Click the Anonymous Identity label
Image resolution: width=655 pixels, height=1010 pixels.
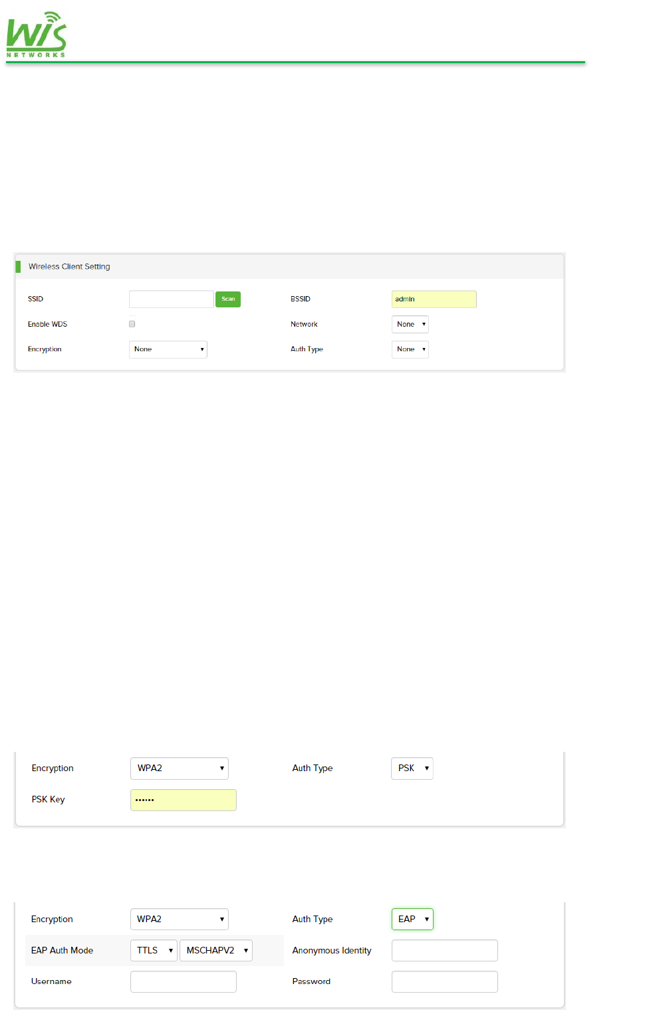(x=332, y=951)
